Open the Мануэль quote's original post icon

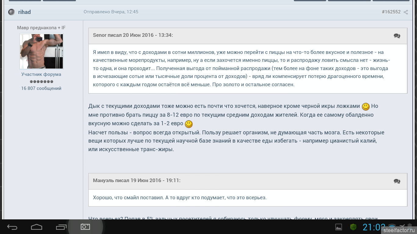point(397,181)
